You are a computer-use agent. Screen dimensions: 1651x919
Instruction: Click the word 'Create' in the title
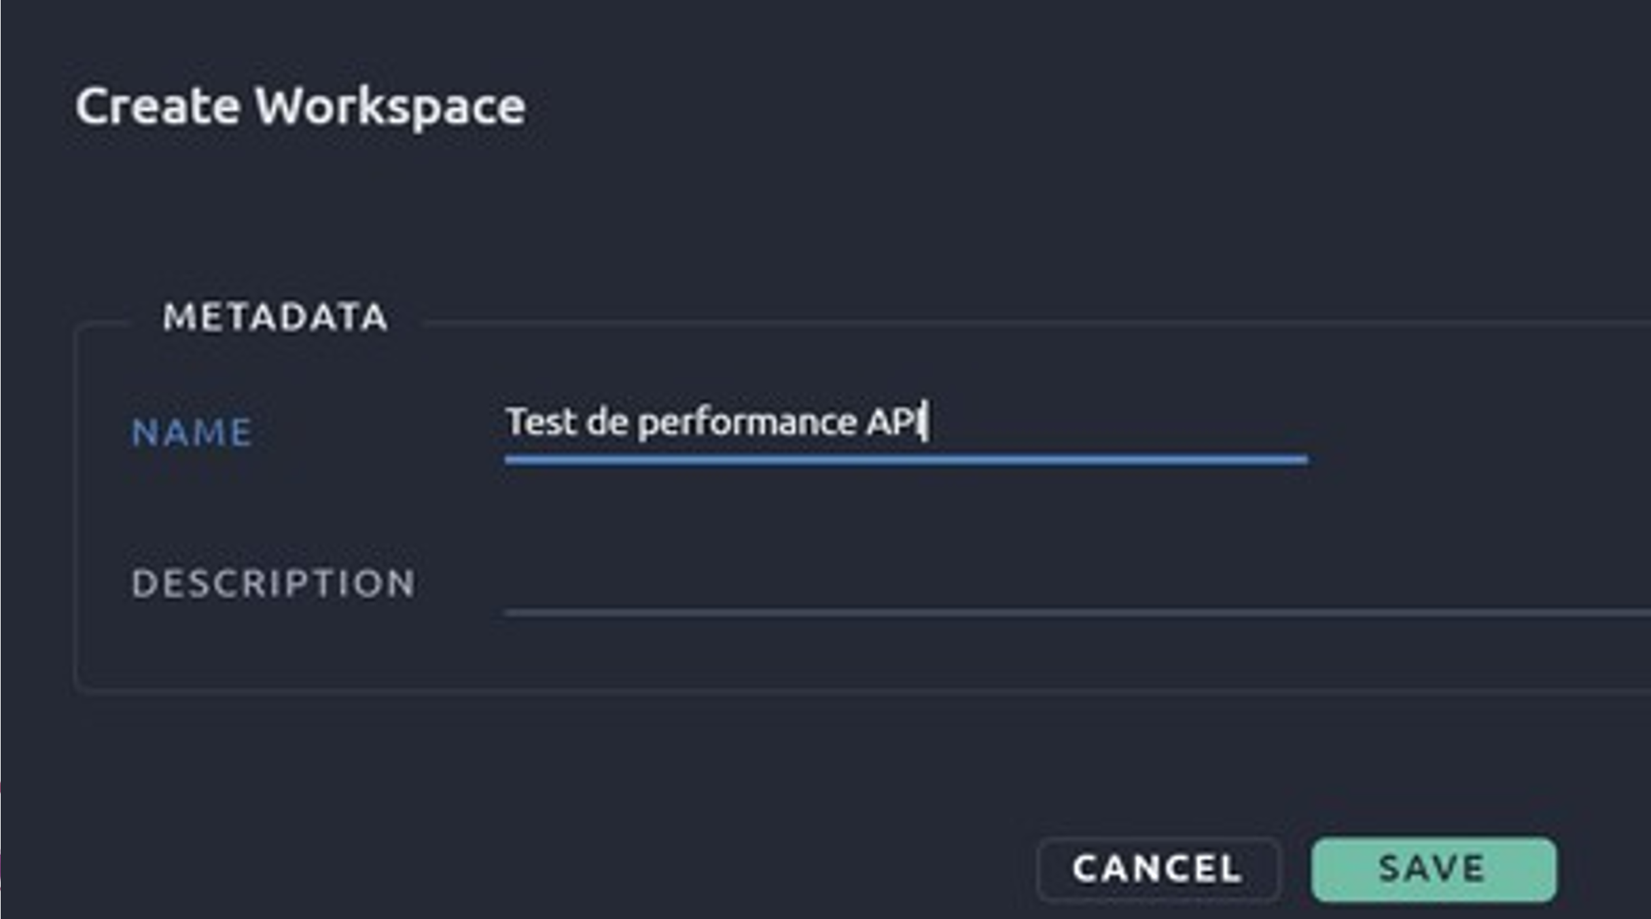click(x=158, y=107)
